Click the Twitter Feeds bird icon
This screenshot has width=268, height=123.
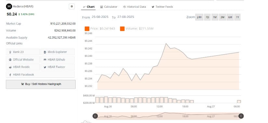tap(153, 7)
